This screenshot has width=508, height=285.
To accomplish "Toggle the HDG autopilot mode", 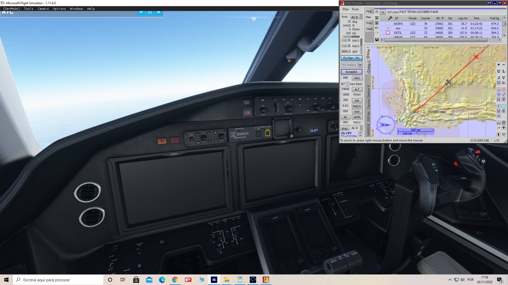I will tap(357, 78).
